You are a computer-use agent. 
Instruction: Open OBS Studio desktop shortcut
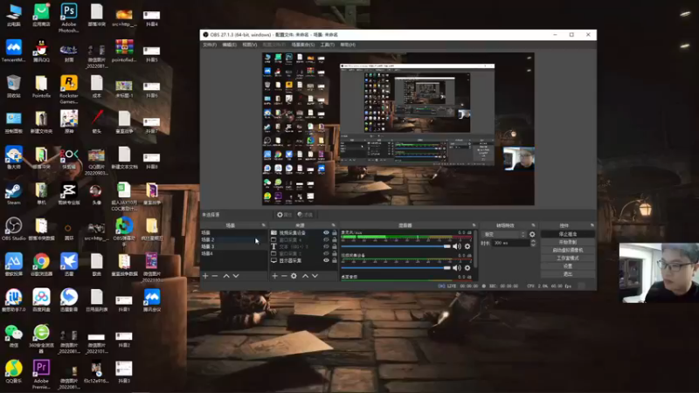tap(14, 230)
